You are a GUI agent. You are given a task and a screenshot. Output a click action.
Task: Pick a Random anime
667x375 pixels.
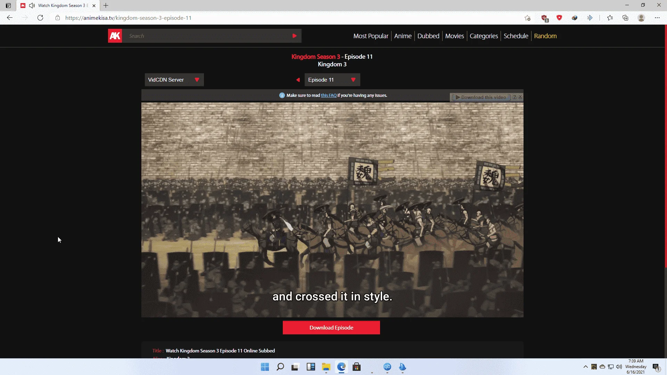pos(545,36)
